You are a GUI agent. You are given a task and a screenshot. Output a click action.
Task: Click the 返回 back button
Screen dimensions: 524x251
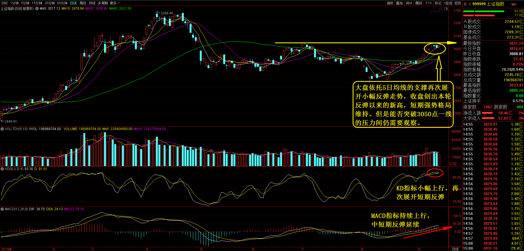tap(458, 3)
